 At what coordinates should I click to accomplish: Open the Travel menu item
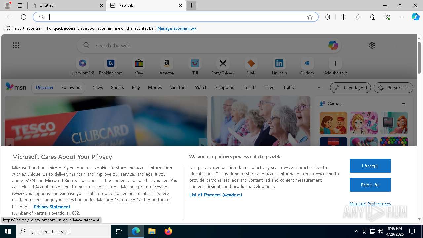click(x=269, y=87)
